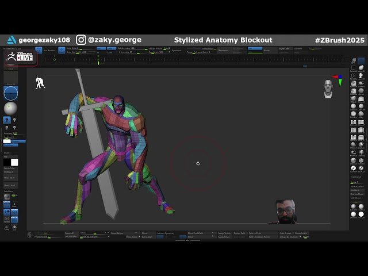Toggle the light bulb beside the blue one
This screenshot has height=276, width=368.
[14, 120]
